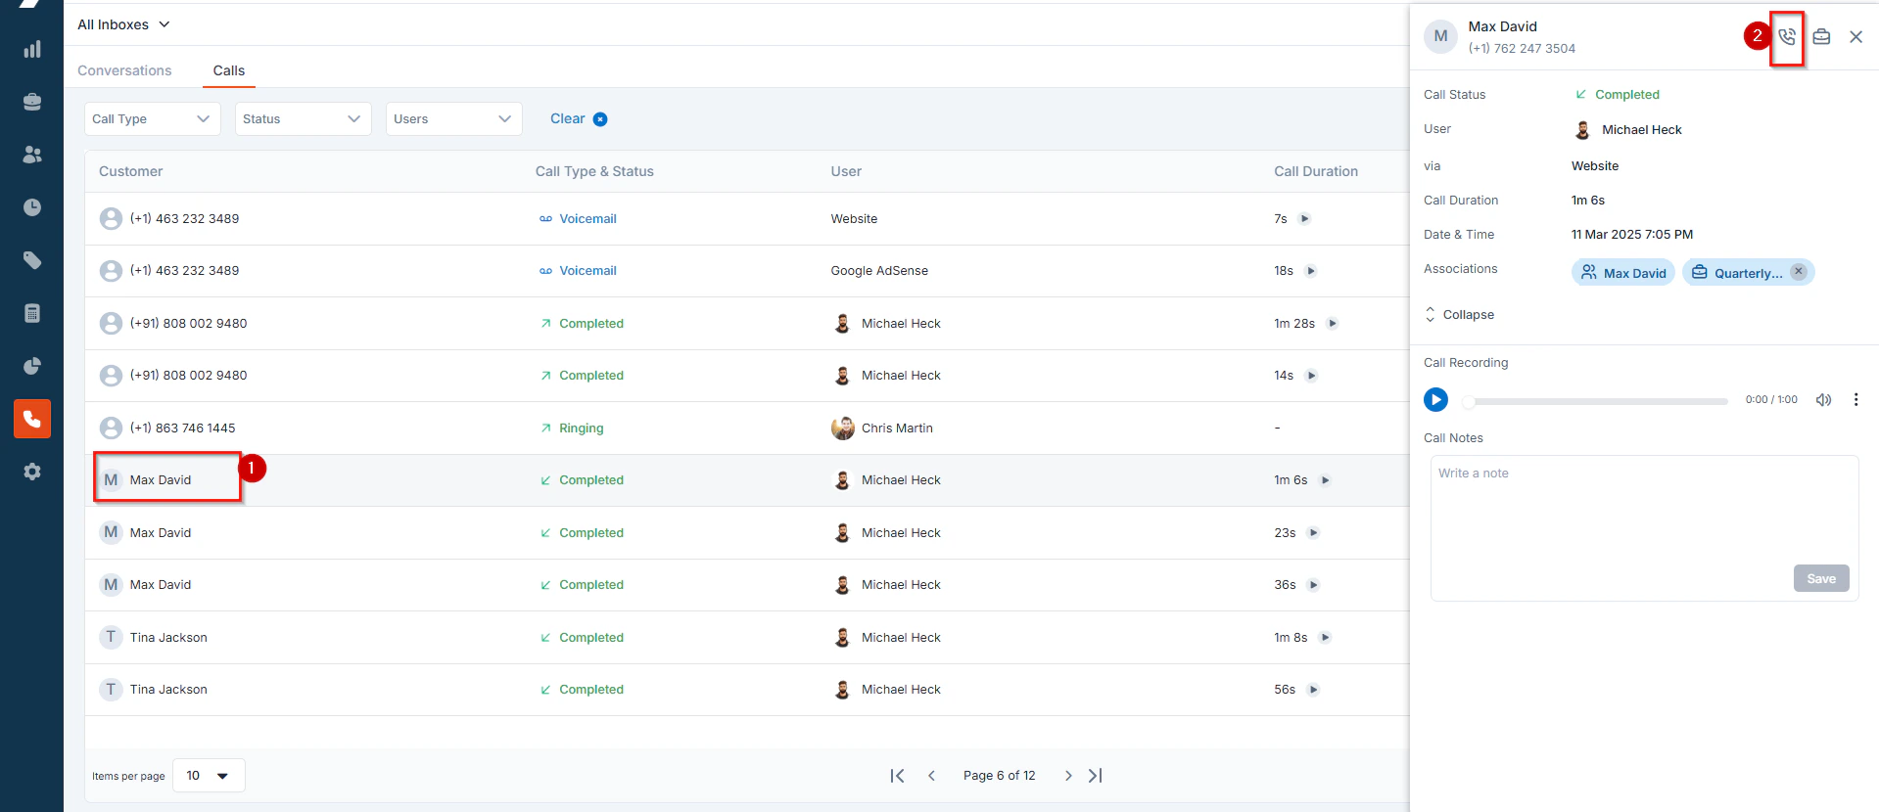Play the 14s call recording
Image resolution: width=1879 pixels, height=812 pixels.
coord(1312,376)
